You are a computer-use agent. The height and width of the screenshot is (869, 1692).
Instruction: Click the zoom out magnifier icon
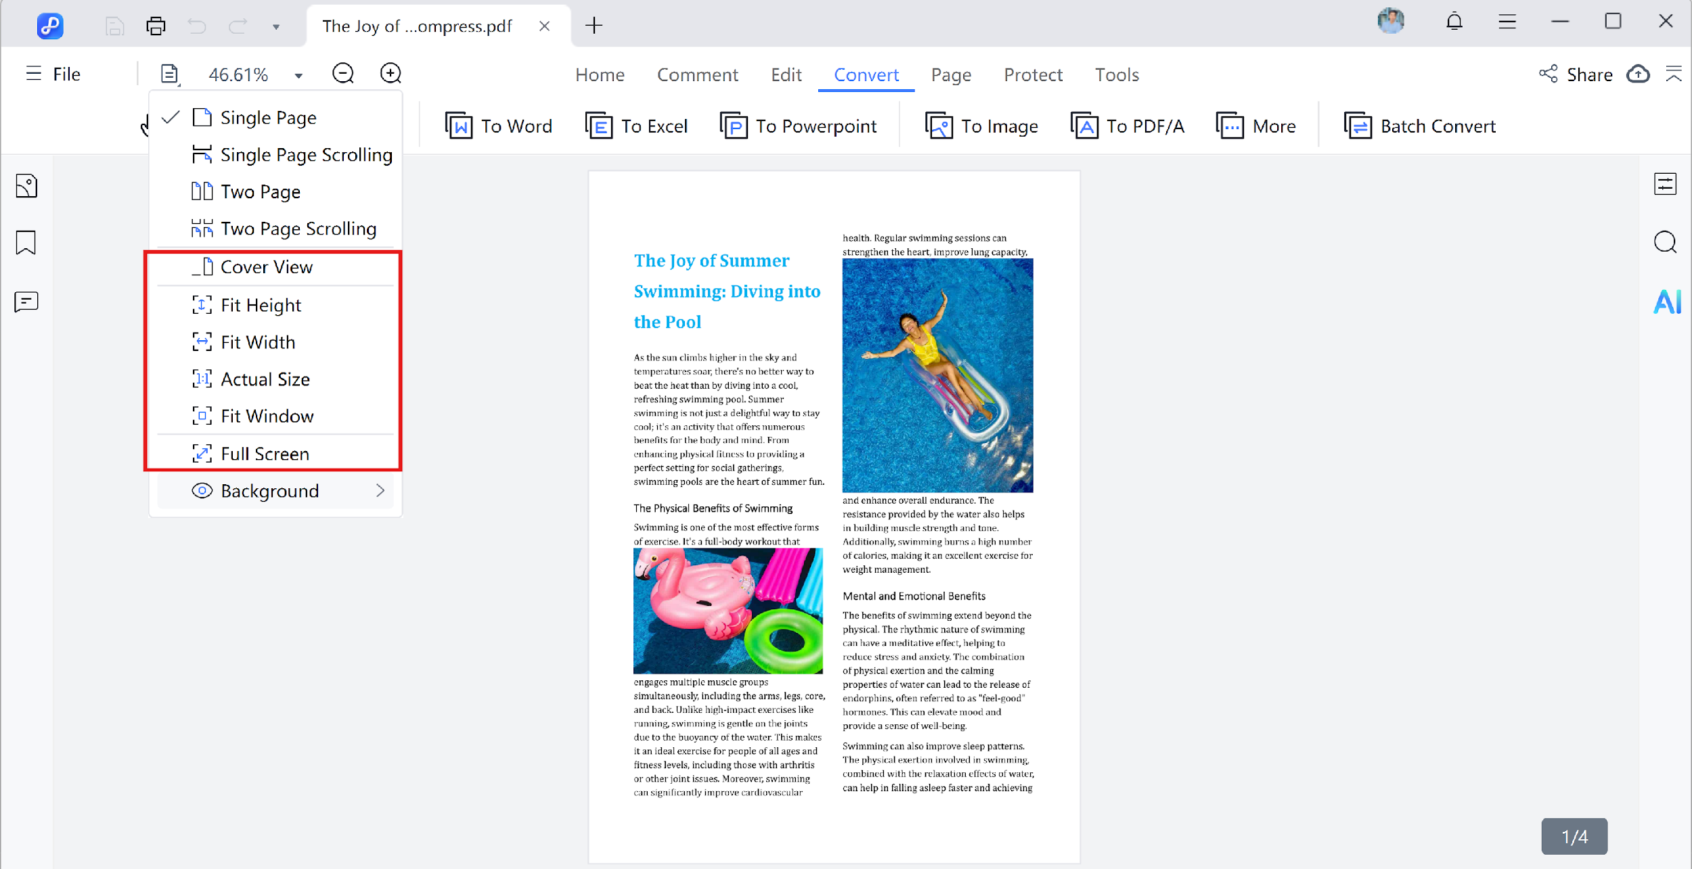coord(343,73)
